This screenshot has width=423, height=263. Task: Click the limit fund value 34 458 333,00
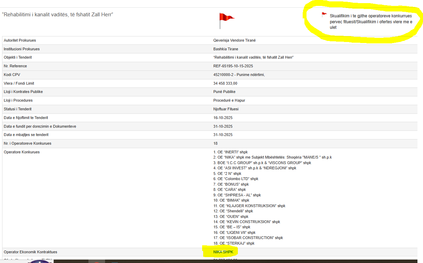225,83
